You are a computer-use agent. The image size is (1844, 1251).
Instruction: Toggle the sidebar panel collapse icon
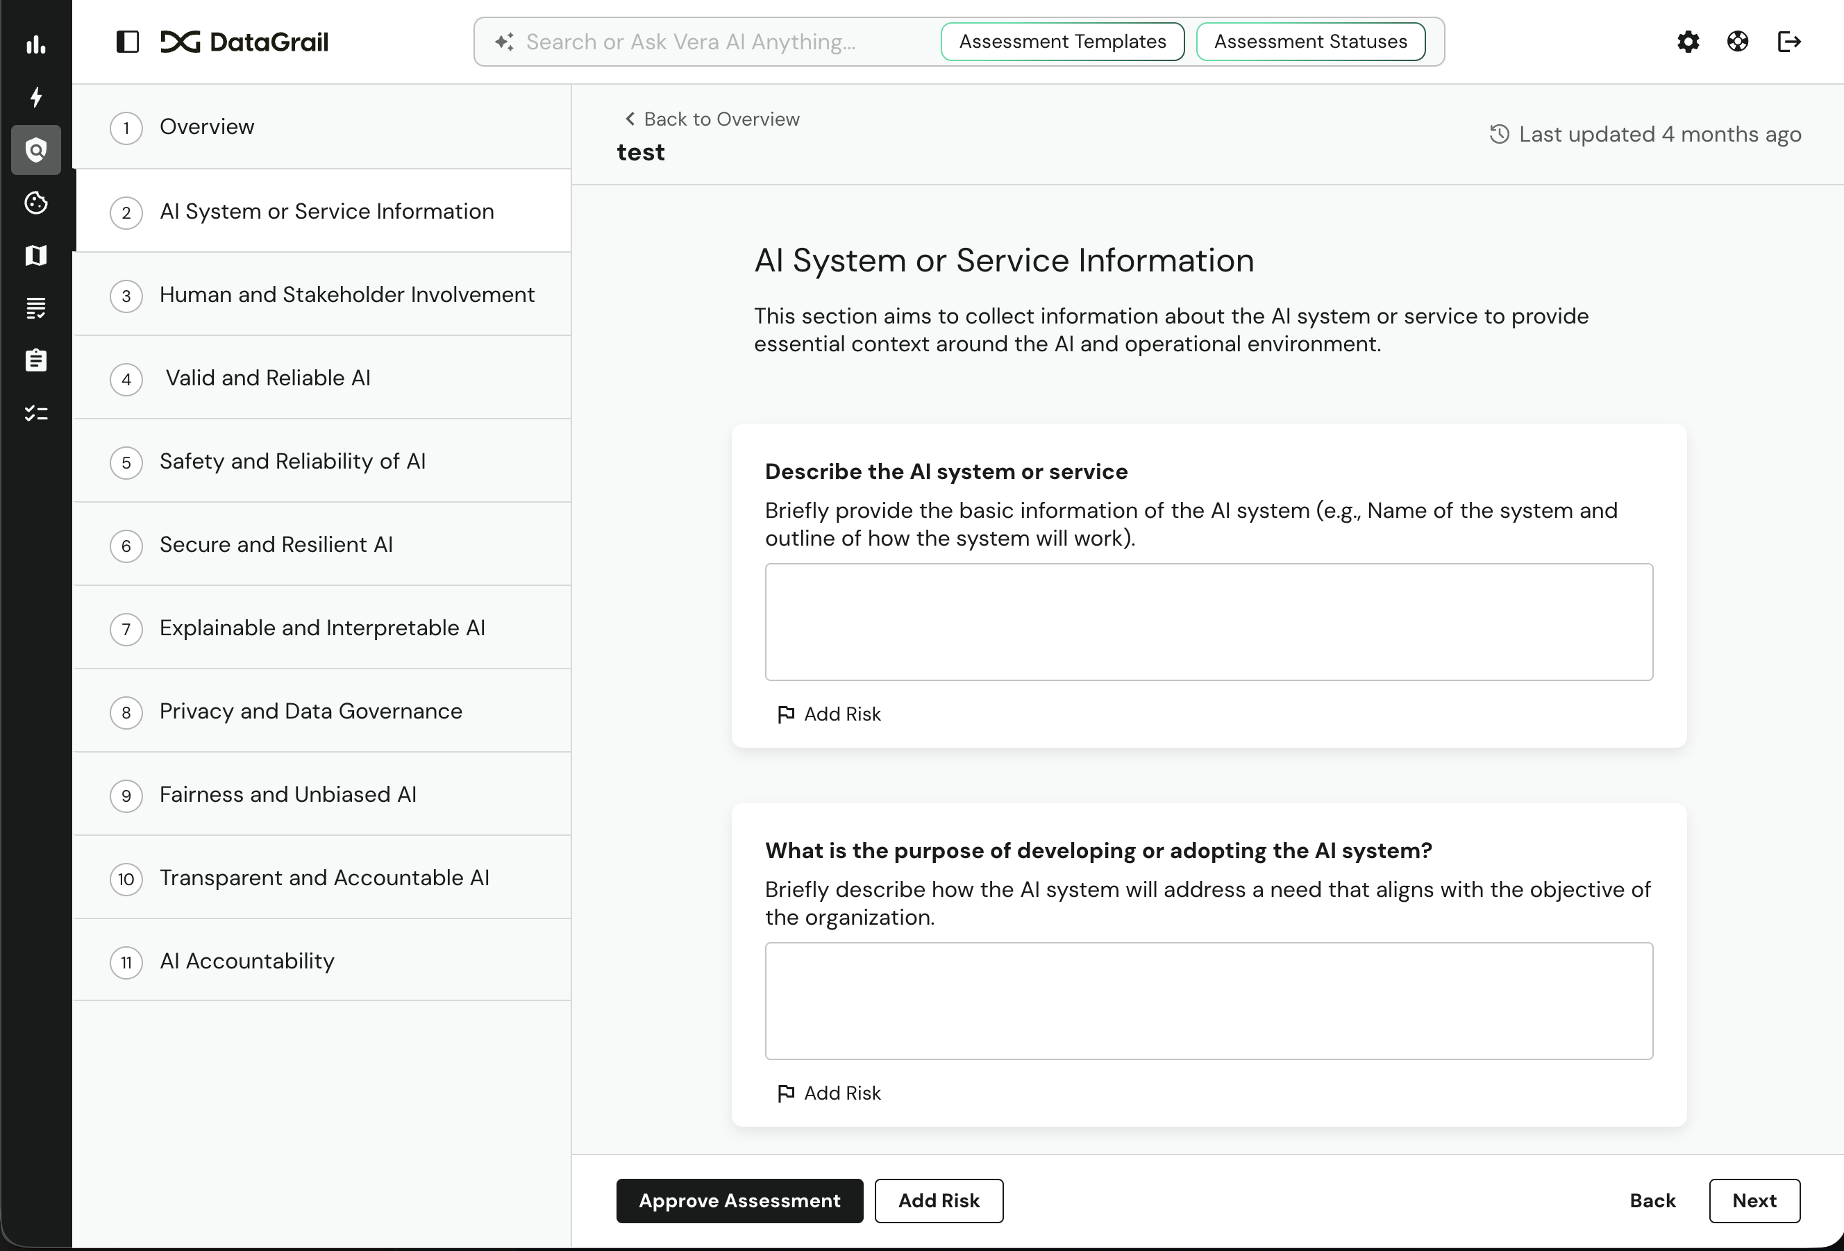pos(127,42)
